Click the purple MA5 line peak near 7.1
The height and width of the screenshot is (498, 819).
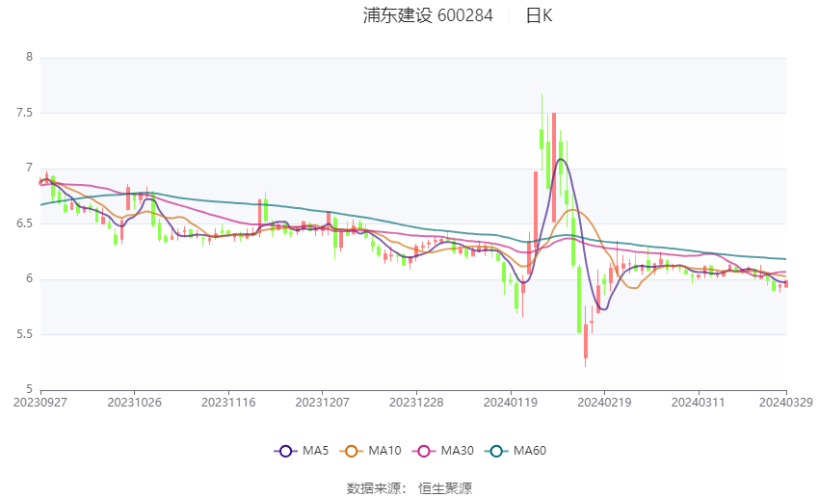561,159
